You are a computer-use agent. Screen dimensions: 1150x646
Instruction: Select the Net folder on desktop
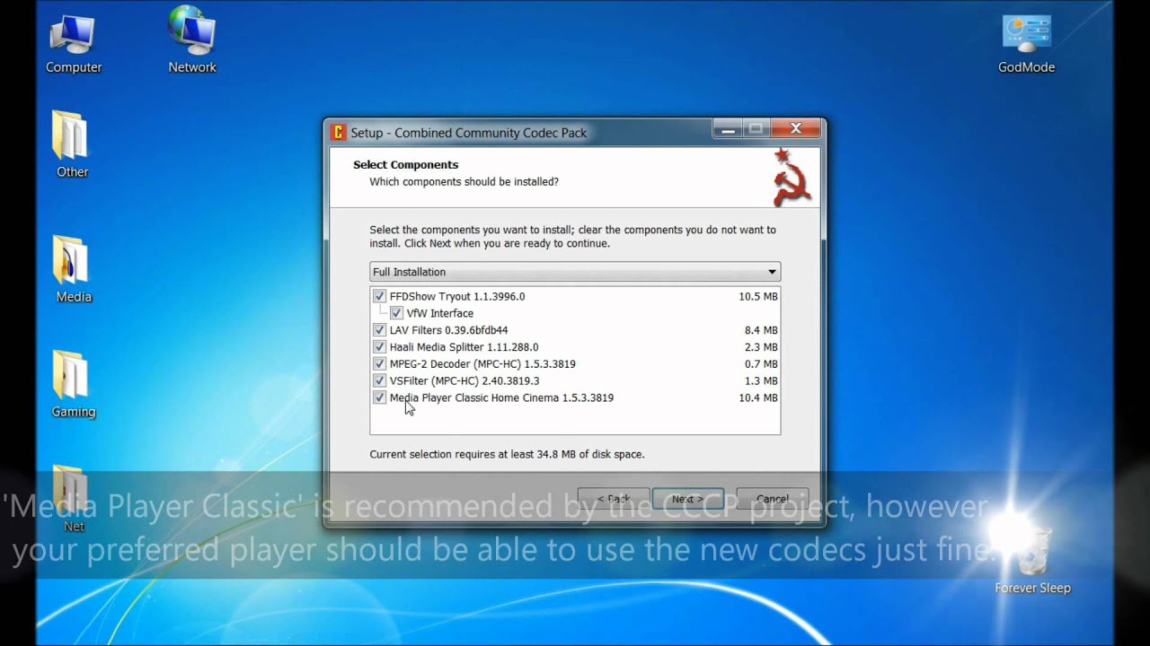pyautogui.click(x=73, y=499)
